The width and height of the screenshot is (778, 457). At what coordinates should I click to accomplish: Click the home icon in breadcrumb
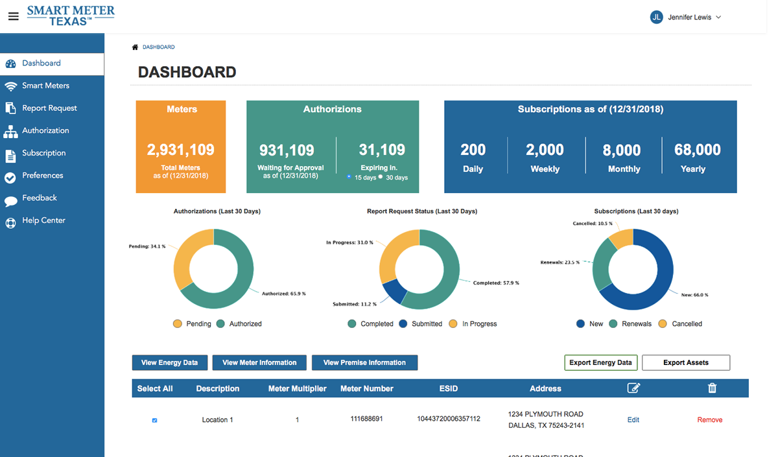tap(135, 47)
